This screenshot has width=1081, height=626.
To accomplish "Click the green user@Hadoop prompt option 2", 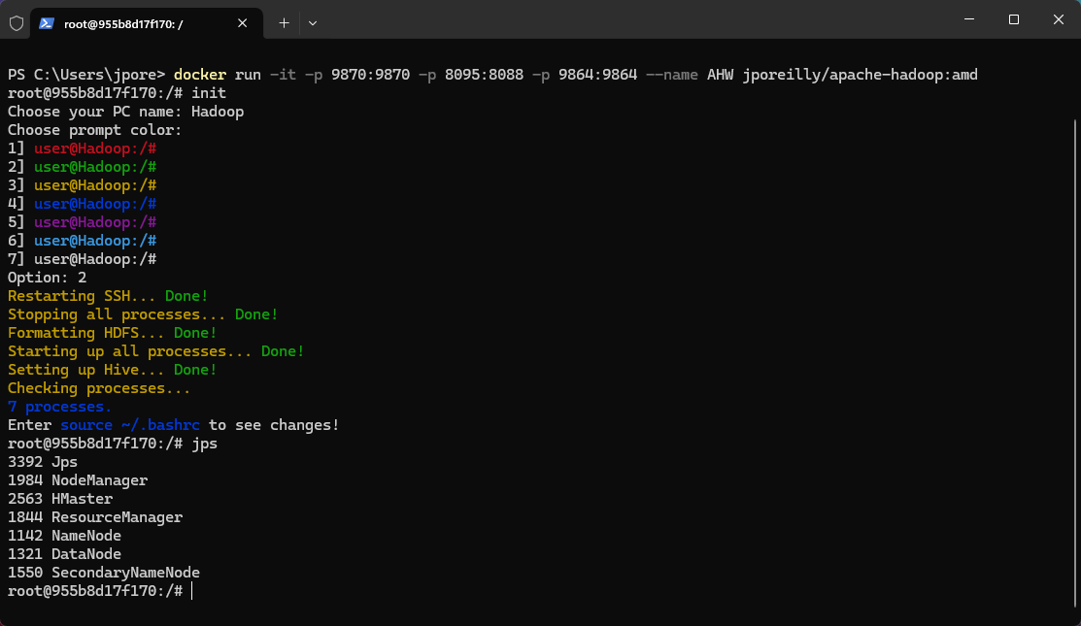I will click(x=95, y=167).
